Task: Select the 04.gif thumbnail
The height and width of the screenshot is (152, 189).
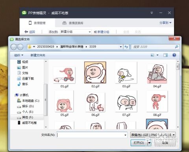Action: tap(157, 74)
